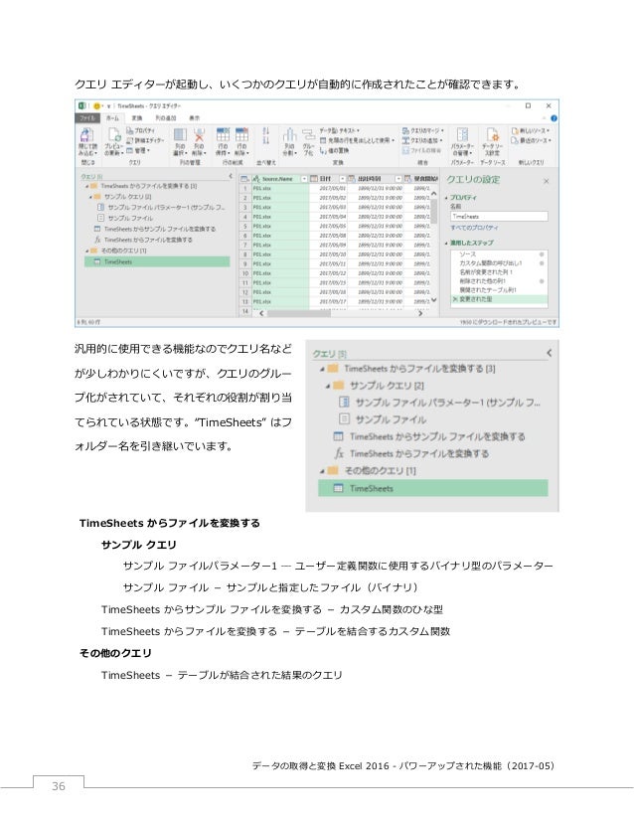Switch to the 表示 tab
This screenshot has height=821, width=634.
coord(194,118)
